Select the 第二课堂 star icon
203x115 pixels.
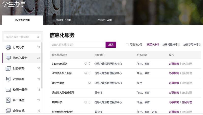(x=8, y=100)
